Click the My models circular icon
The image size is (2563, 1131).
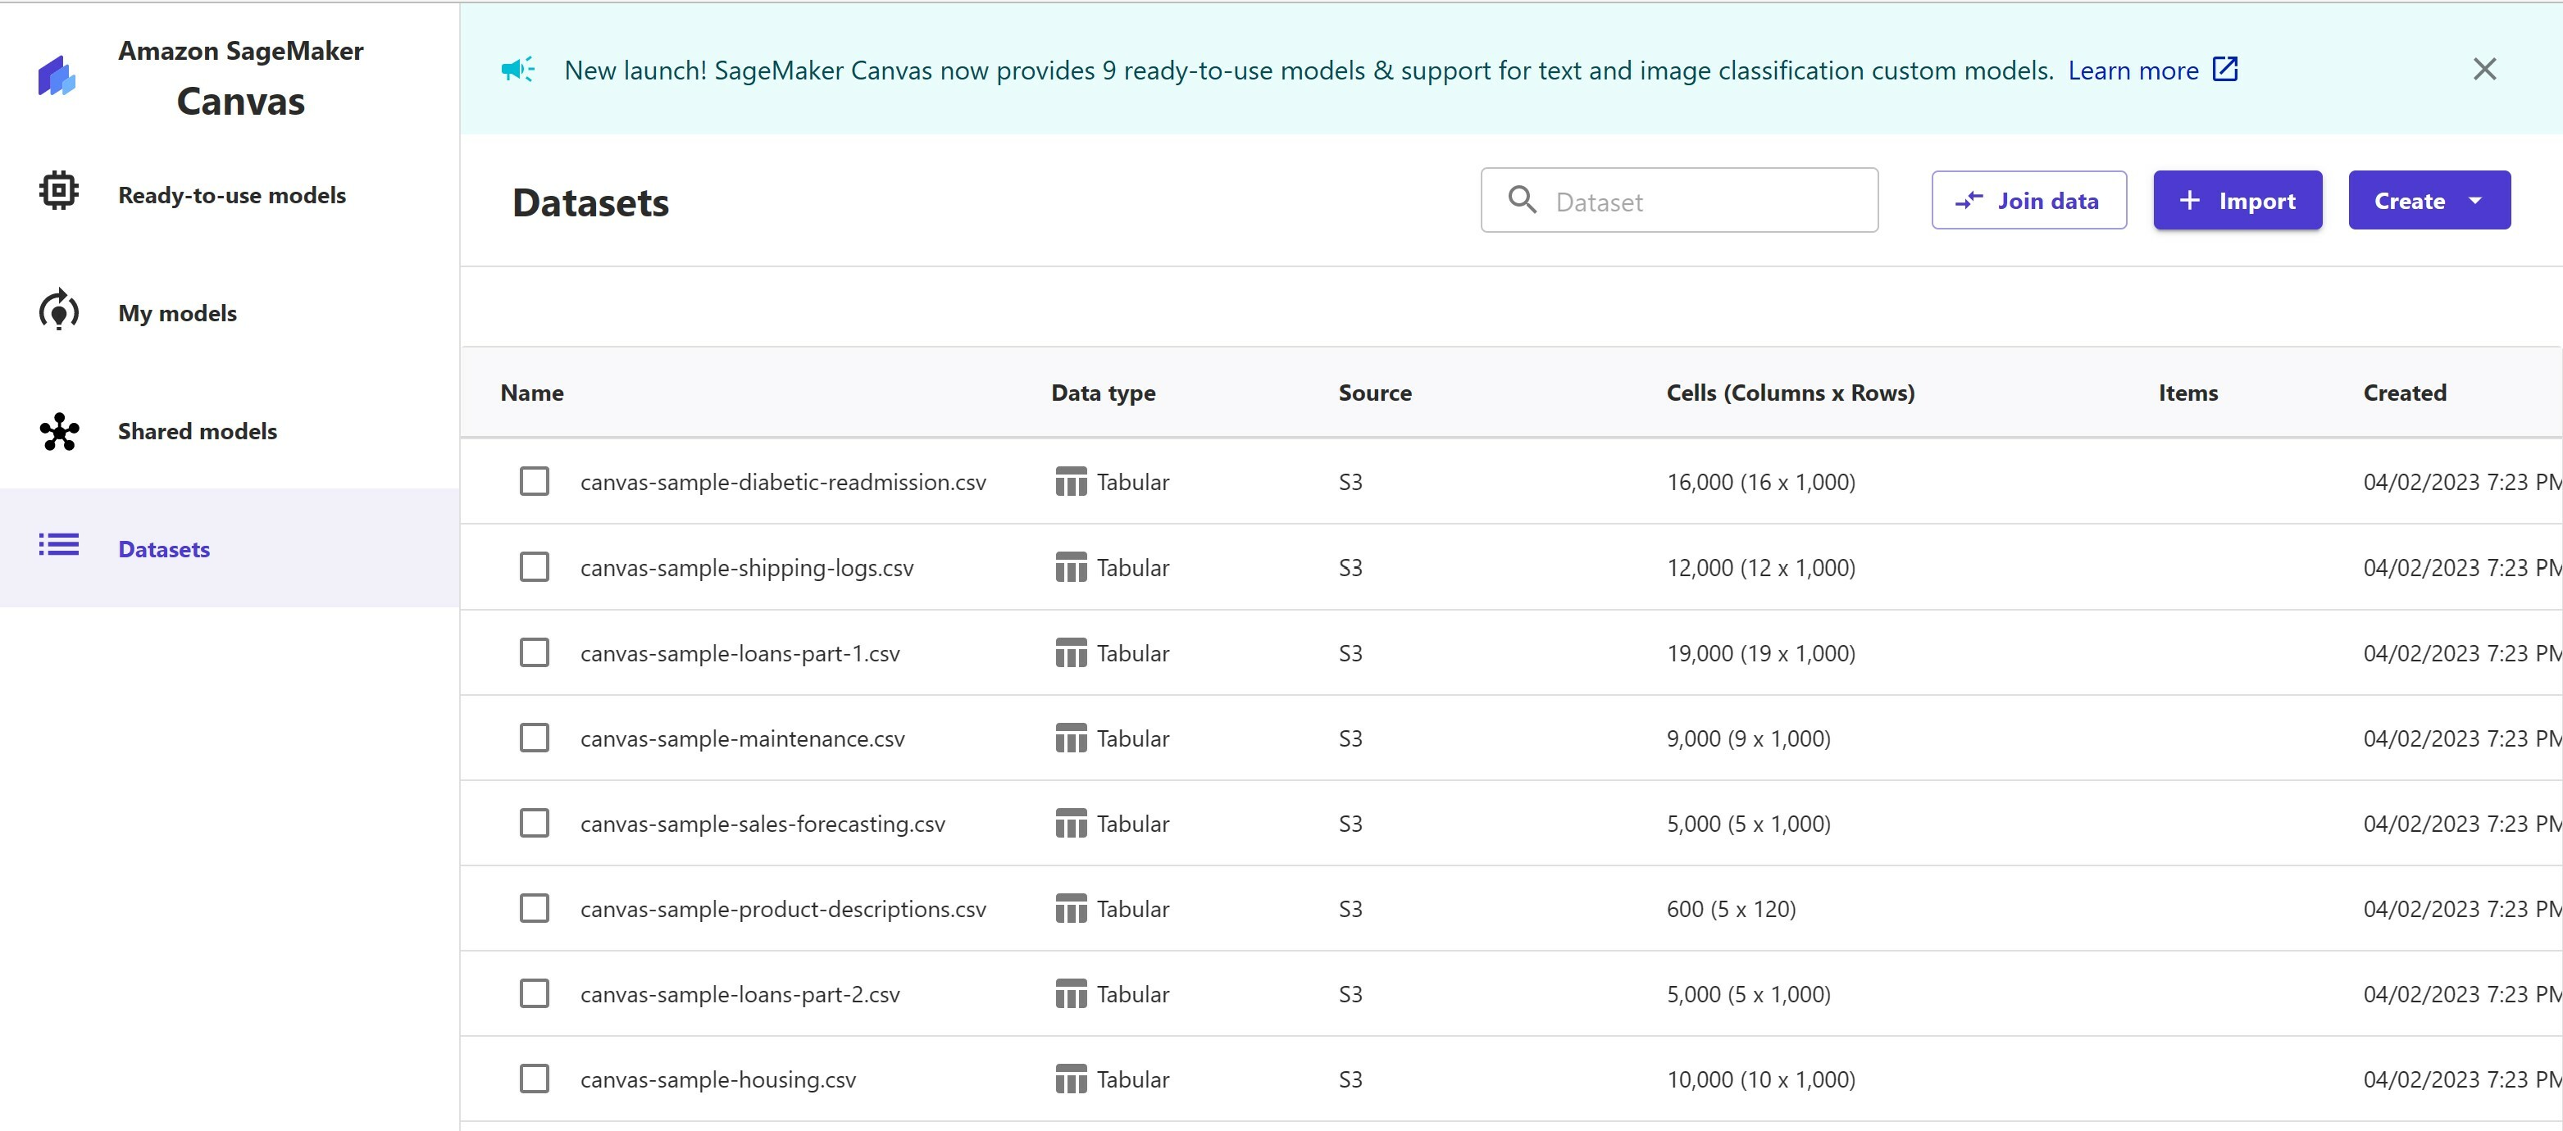(x=59, y=311)
